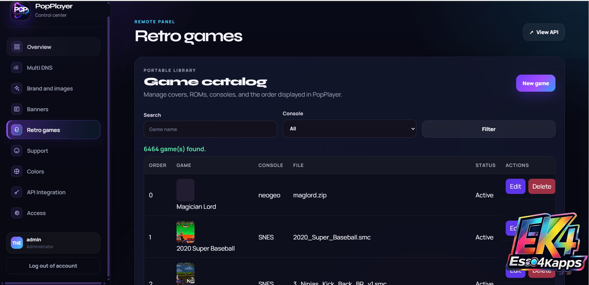Select the "2020_Super_Baseball.smc" file cell
Viewport: 589px width, 285px height.
pyautogui.click(x=332, y=237)
